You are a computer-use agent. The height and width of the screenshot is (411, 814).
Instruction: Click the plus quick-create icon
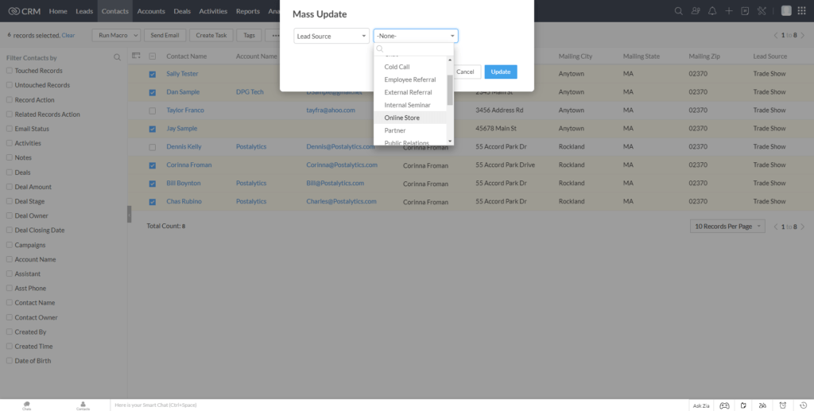[729, 11]
